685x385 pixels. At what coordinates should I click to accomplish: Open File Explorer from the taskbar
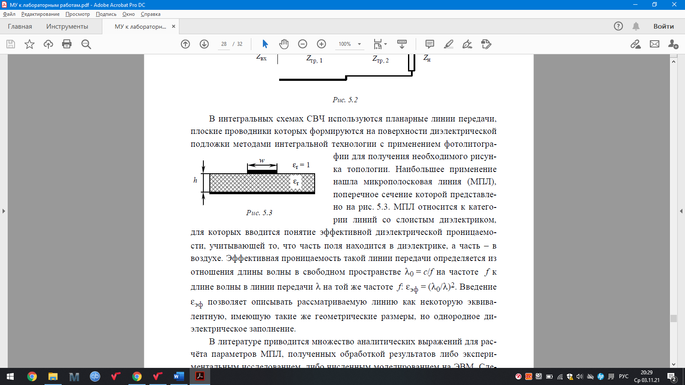[x=53, y=376]
